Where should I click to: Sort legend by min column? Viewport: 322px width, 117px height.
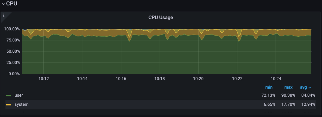(269, 87)
